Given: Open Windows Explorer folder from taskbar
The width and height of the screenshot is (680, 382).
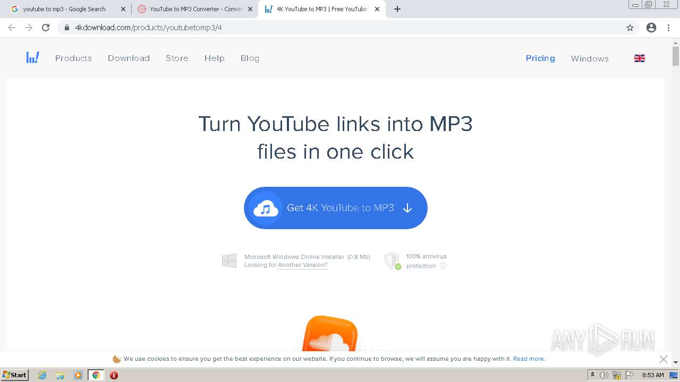Looking at the screenshot, I should [x=60, y=375].
